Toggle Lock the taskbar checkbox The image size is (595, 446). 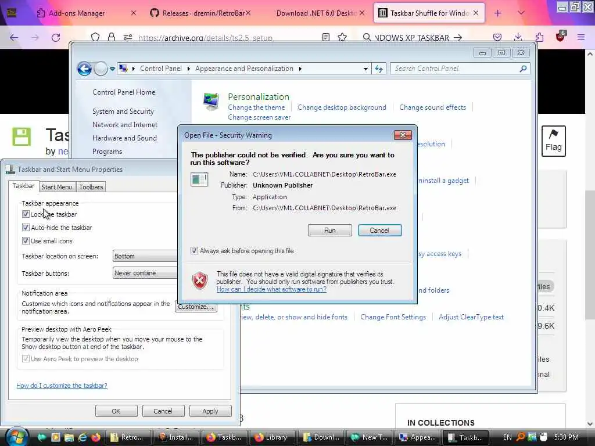coord(26,214)
